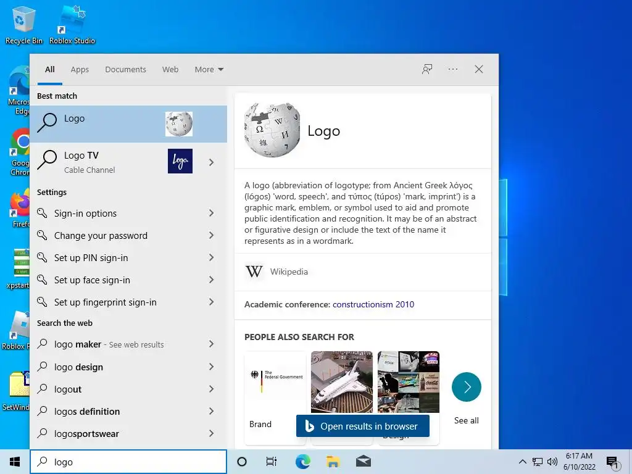The width and height of the screenshot is (632, 474).
Task: Open the xpstart desktop icon
Action: tap(18, 268)
